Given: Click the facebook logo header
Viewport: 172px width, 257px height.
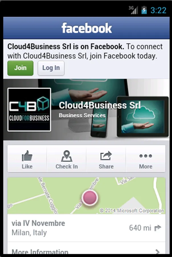Looking at the screenshot, I should [87, 28].
